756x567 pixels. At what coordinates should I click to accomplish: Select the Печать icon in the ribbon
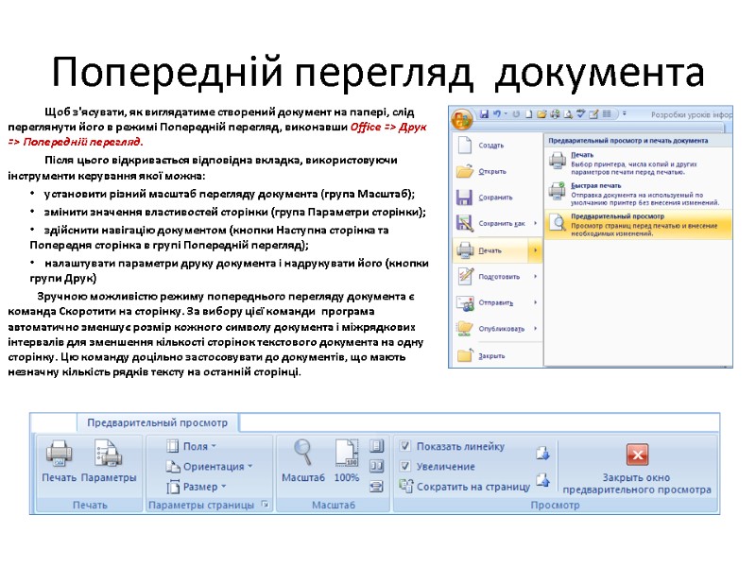(60, 456)
